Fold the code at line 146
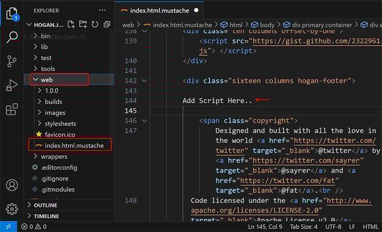This screenshot has height=232, width=382. (x=144, y=121)
